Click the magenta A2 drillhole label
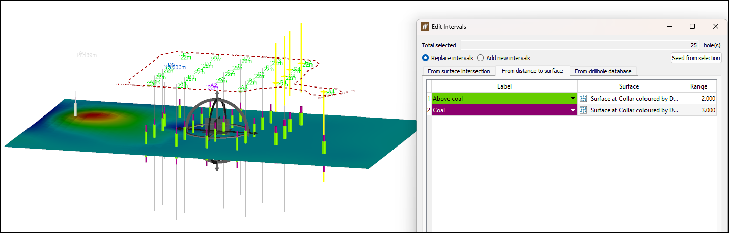 click(x=213, y=85)
